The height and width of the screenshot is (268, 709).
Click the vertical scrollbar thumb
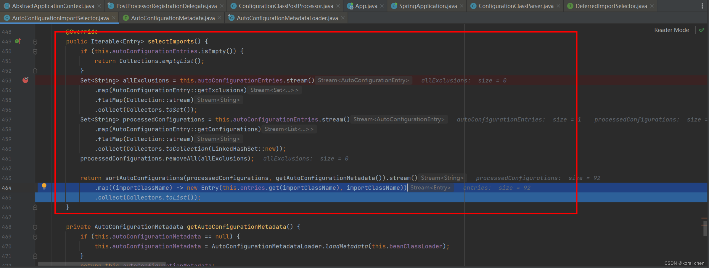tap(705, 228)
